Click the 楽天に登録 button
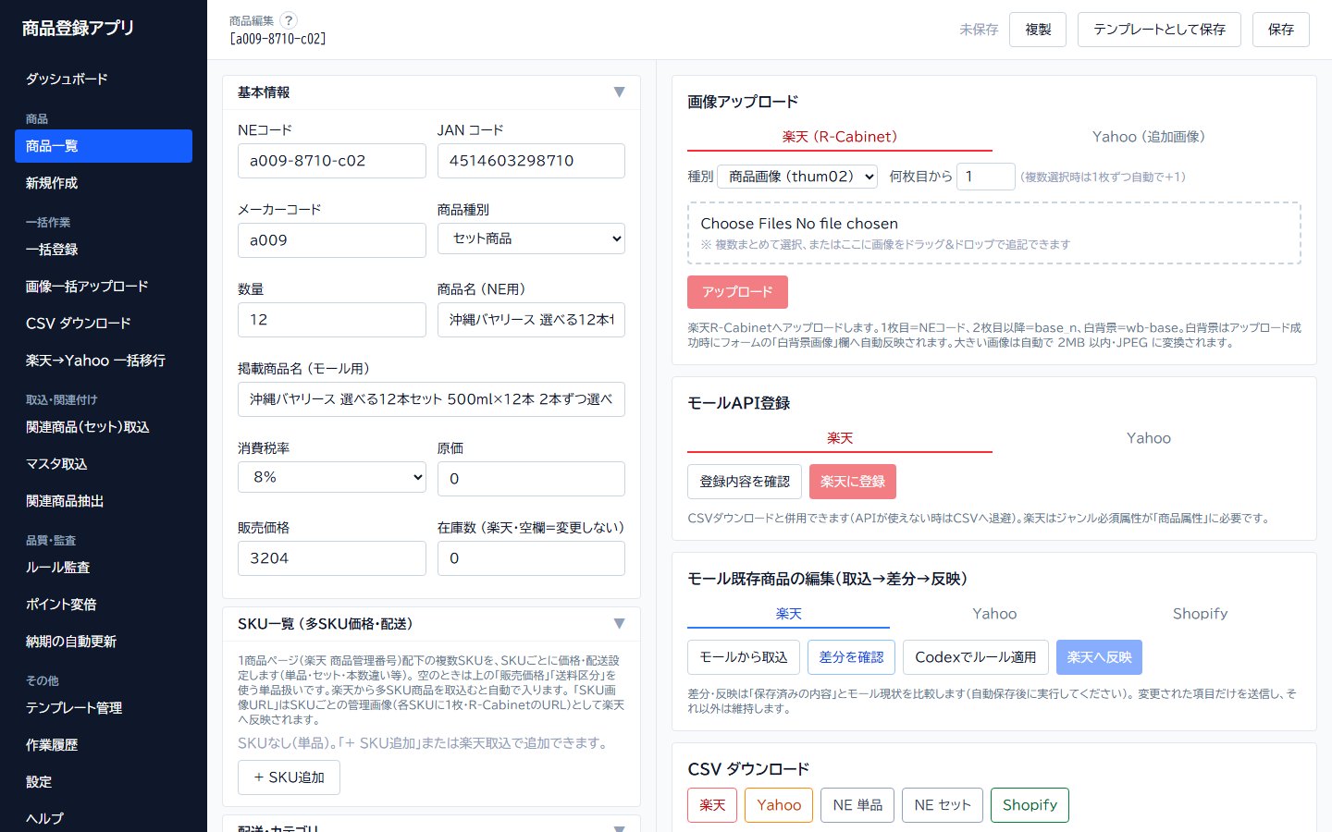 coord(853,482)
